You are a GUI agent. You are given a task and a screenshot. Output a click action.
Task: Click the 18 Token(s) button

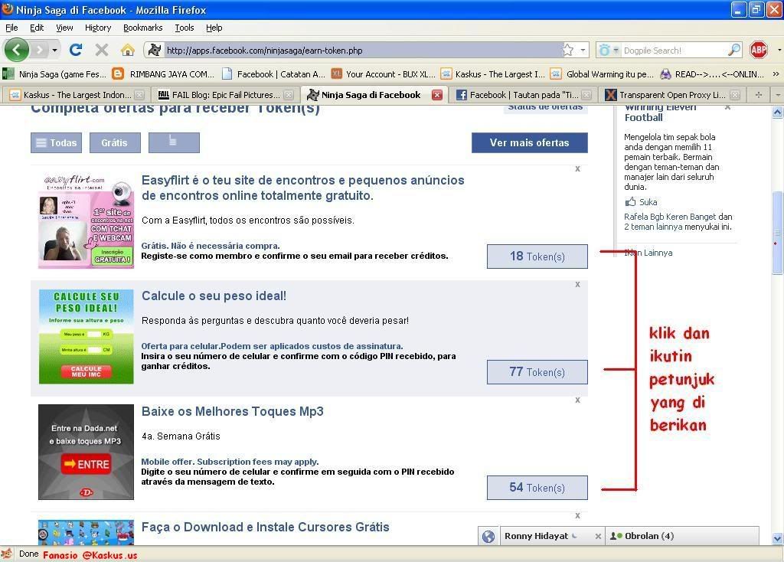pyautogui.click(x=537, y=256)
